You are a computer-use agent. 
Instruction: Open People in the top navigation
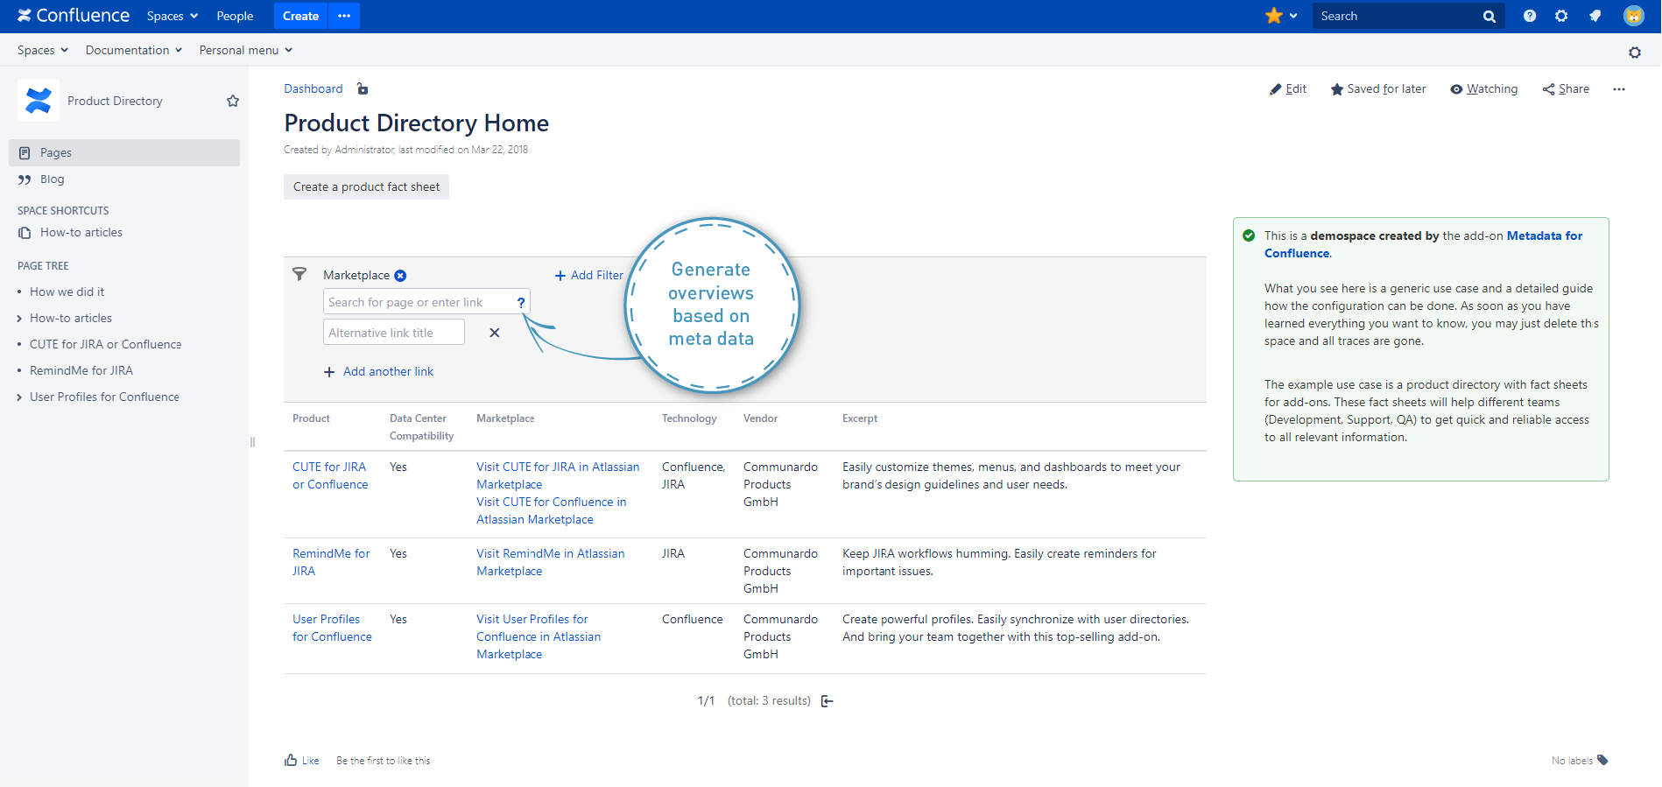[235, 16]
